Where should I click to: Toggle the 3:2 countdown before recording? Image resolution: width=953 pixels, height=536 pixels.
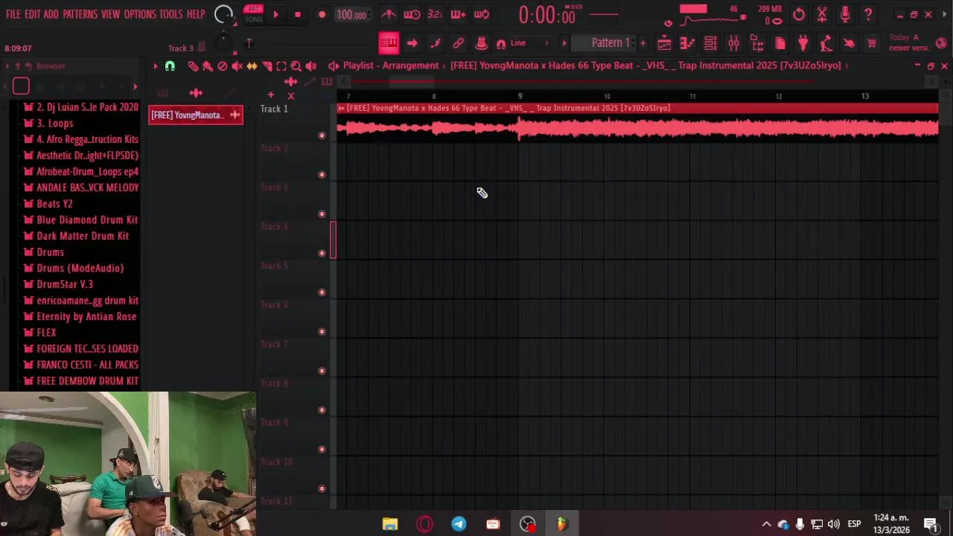point(435,14)
